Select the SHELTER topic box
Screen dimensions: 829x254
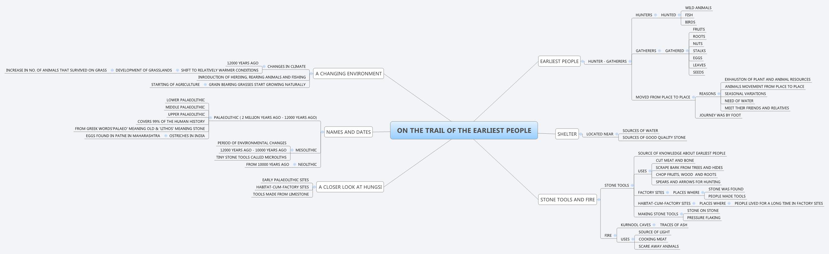click(567, 134)
